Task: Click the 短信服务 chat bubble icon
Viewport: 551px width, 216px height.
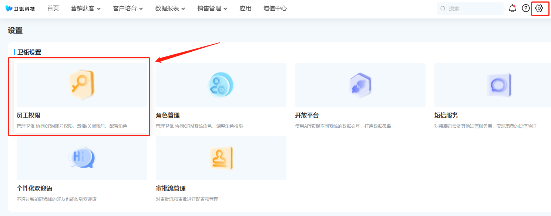Action: pyautogui.click(x=499, y=85)
